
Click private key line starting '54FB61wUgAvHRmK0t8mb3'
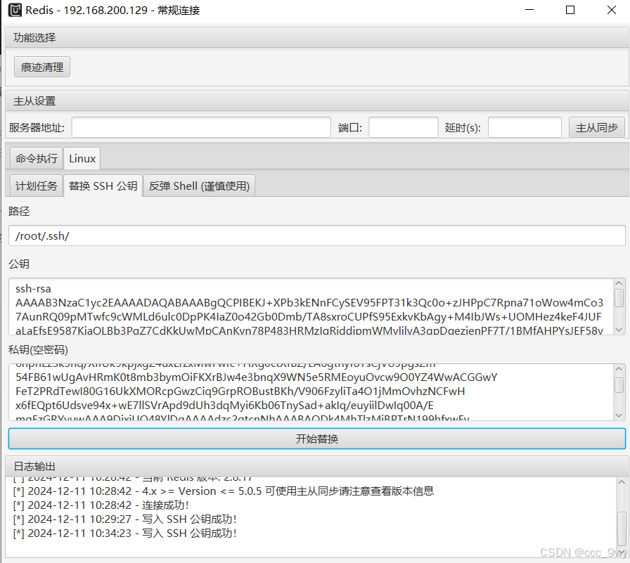pos(257,377)
